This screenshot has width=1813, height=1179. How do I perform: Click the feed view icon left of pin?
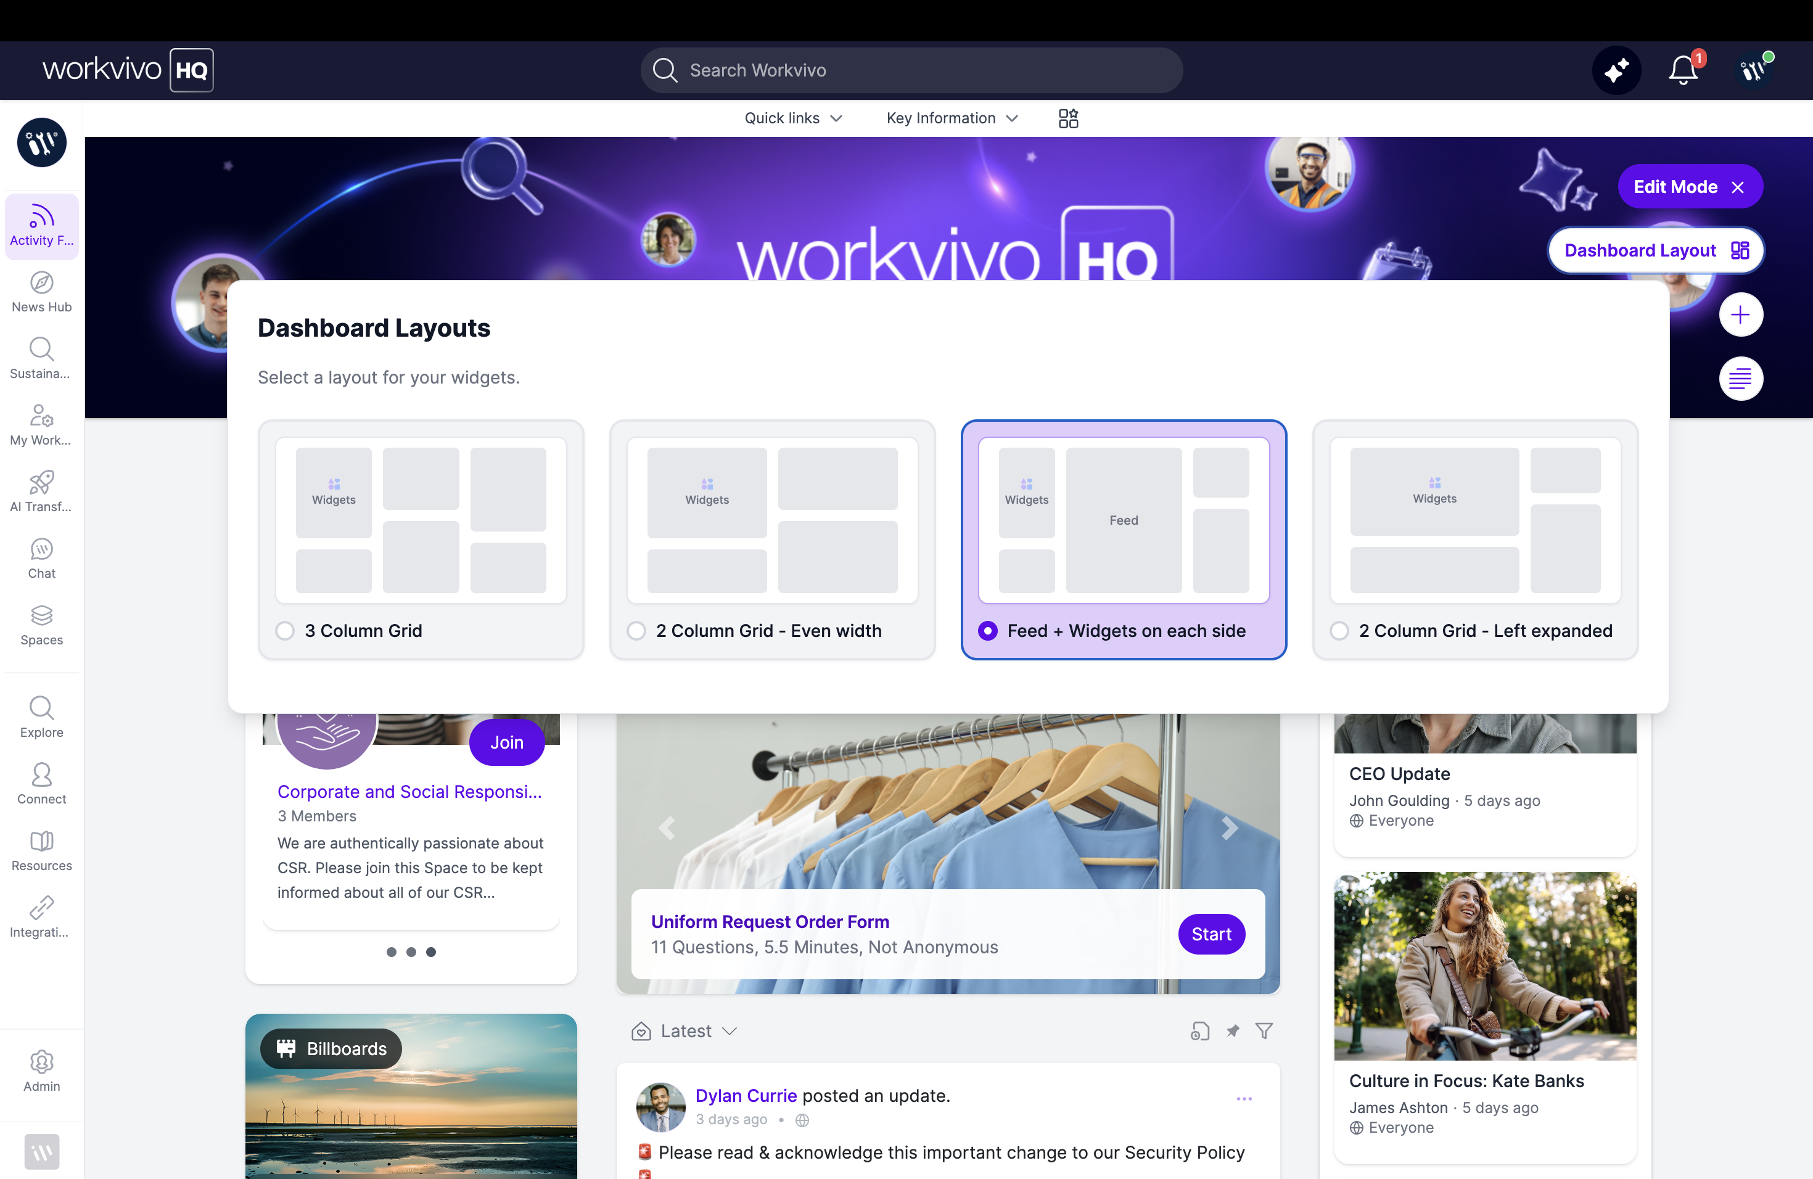click(x=1200, y=1031)
